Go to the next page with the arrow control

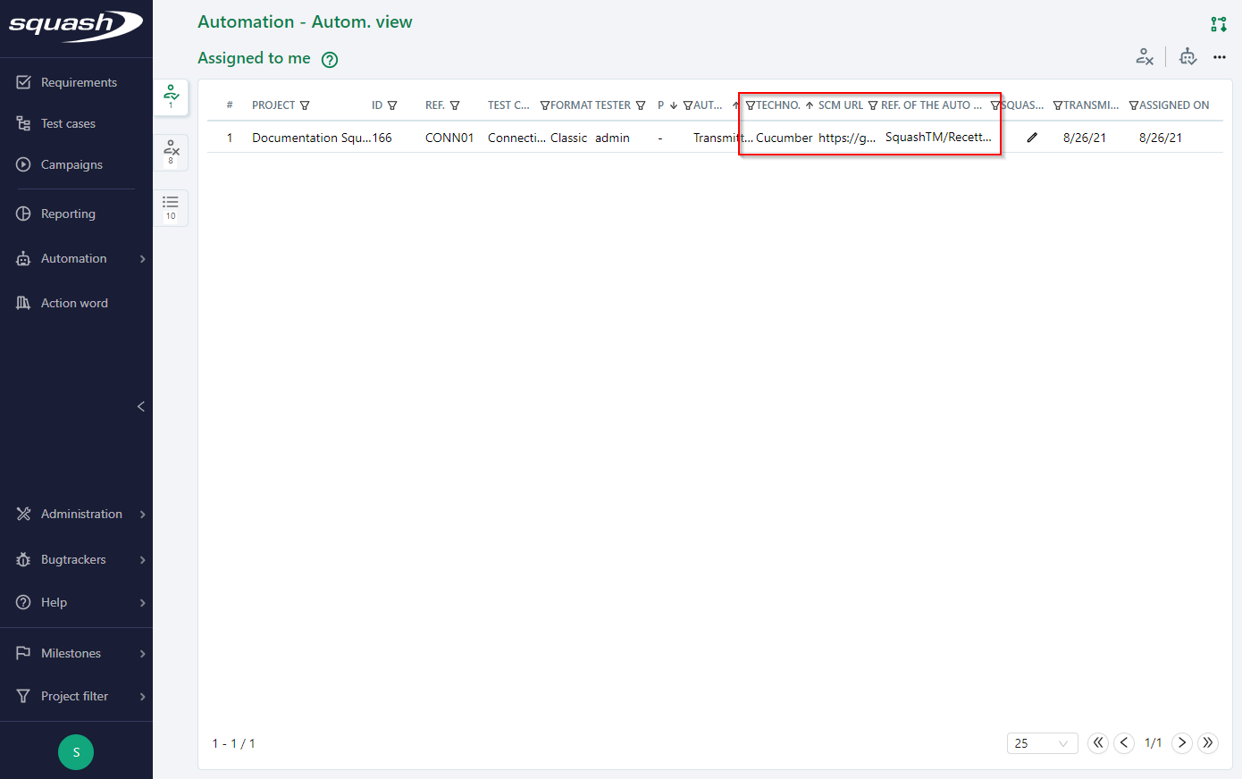pos(1181,742)
